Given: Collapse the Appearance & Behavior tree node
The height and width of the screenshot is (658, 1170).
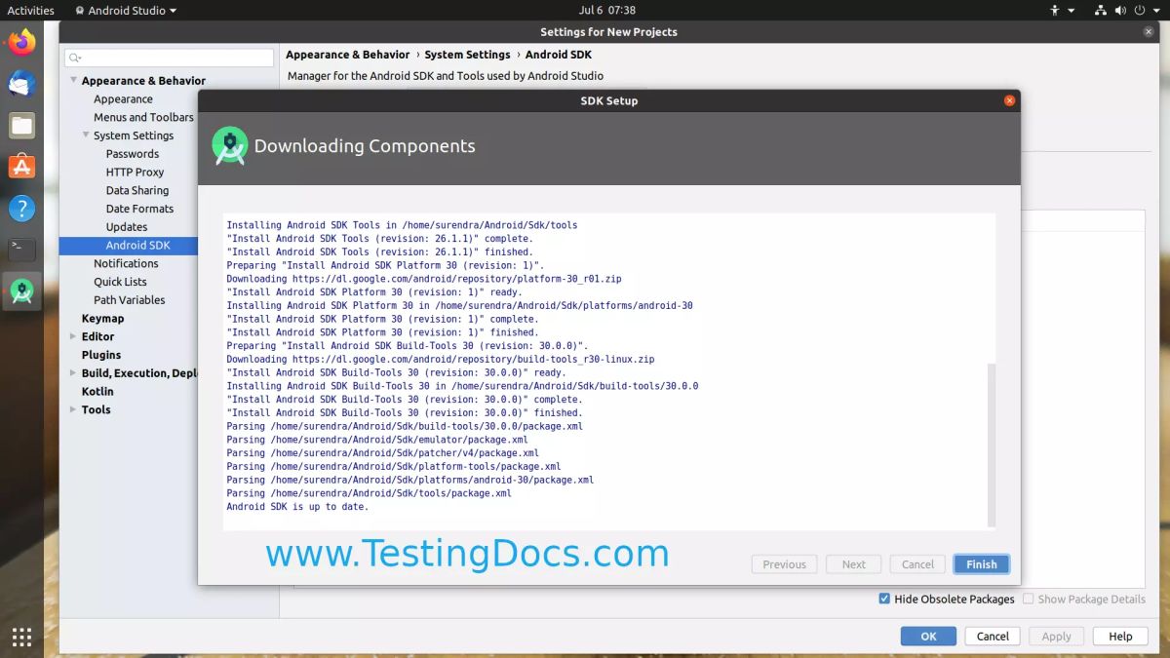Looking at the screenshot, I should point(73,81).
